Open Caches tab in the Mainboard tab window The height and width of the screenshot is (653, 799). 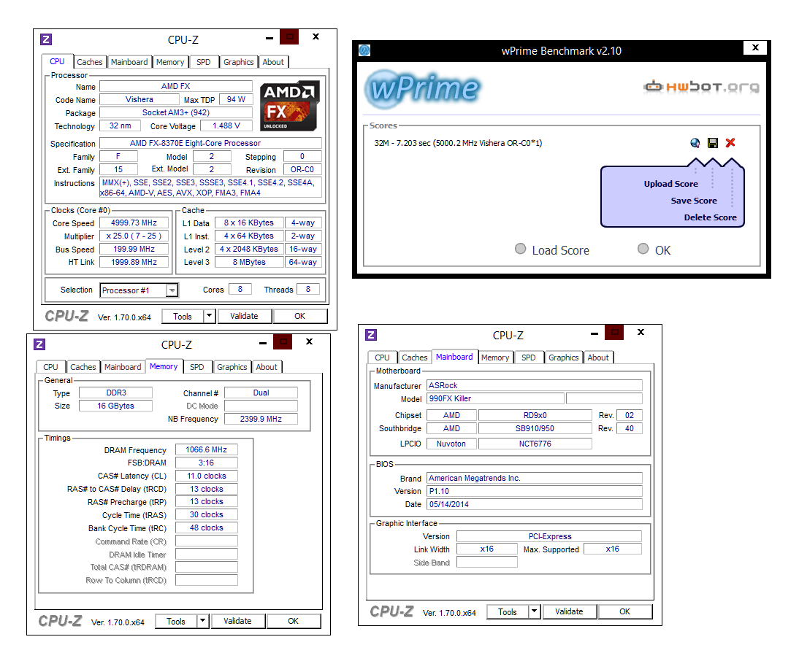tap(415, 358)
